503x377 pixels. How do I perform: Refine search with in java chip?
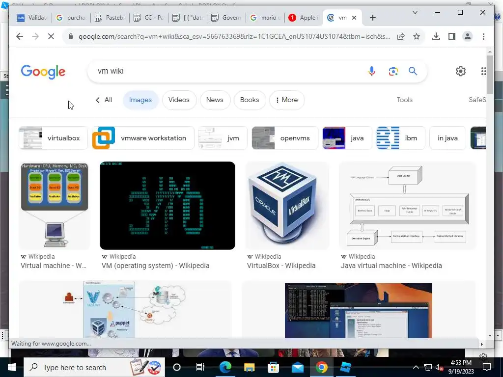tap(447, 138)
